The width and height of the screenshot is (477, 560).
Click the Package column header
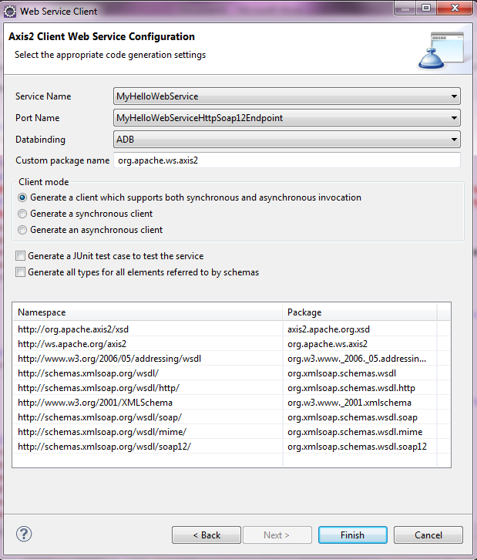tap(359, 312)
